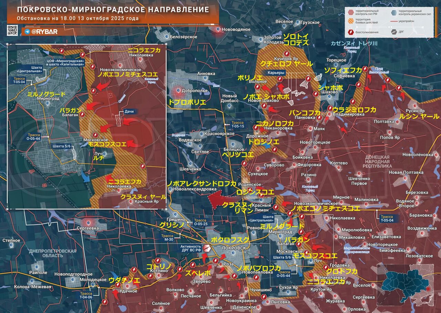
Task: Click the Активность ДРГ ВС РФ label
Action: click(191, 248)
